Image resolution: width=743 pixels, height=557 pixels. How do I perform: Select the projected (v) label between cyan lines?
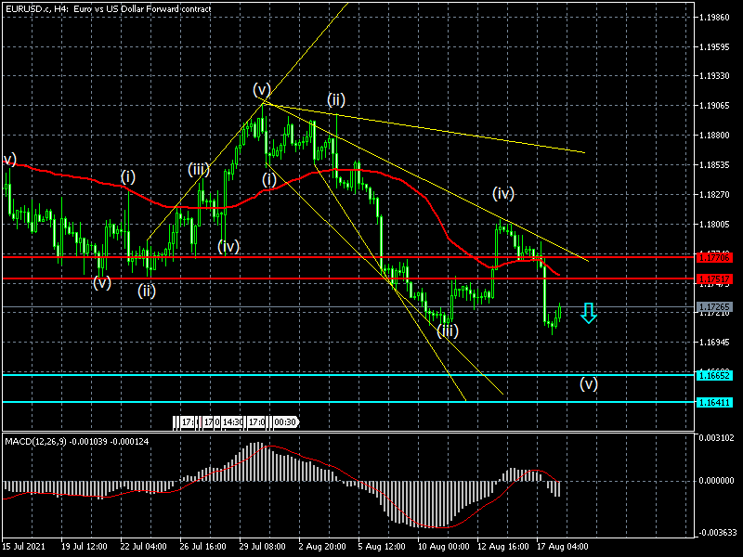coord(589,382)
